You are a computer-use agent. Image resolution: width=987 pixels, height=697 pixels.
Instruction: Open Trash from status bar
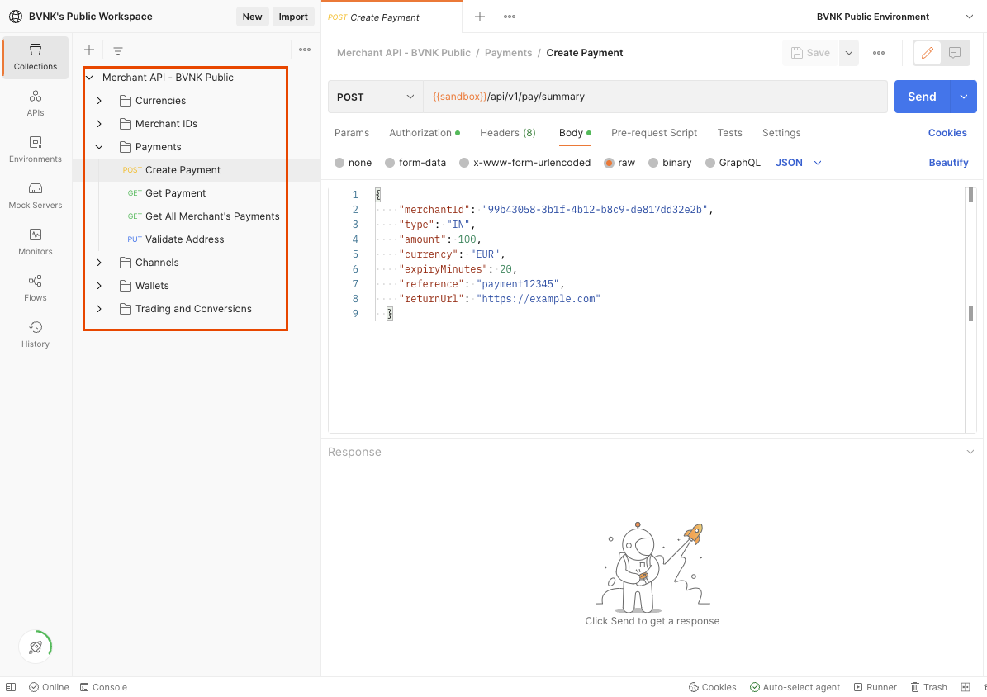coord(929,687)
